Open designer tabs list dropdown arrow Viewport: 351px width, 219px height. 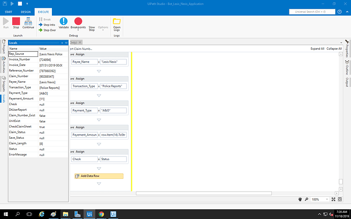(341, 43)
